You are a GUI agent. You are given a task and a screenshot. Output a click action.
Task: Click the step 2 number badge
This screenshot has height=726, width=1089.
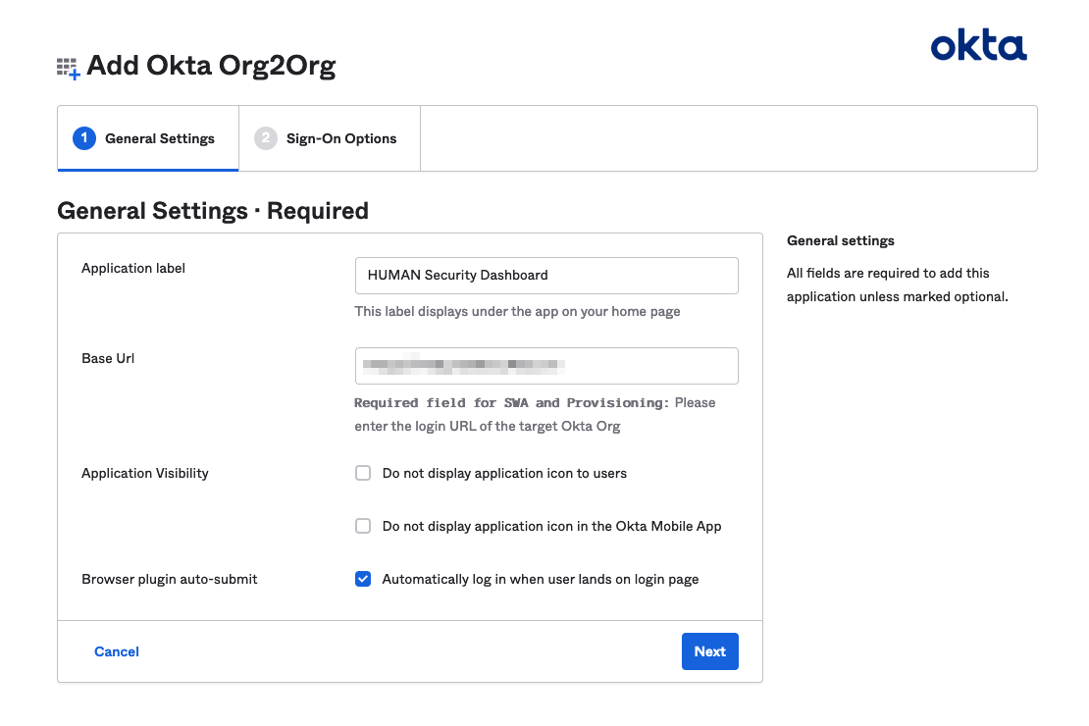coord(265,138)
